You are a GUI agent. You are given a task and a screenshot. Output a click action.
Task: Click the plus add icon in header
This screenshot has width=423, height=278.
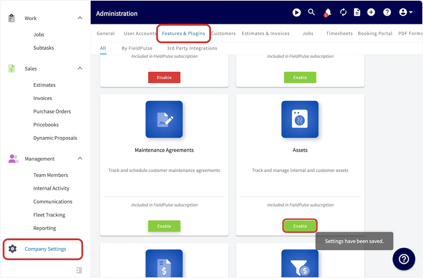(371, 12)
